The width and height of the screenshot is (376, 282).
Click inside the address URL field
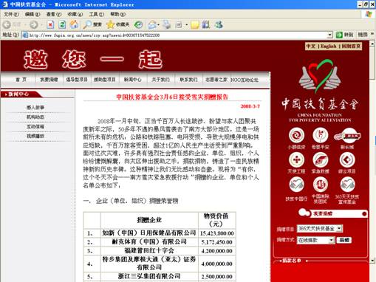pyautogui.click(x=177, y=35)
